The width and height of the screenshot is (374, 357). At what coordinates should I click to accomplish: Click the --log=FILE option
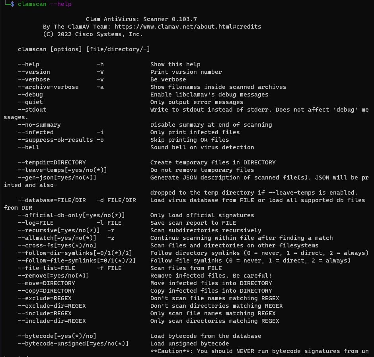coord(36,223)
